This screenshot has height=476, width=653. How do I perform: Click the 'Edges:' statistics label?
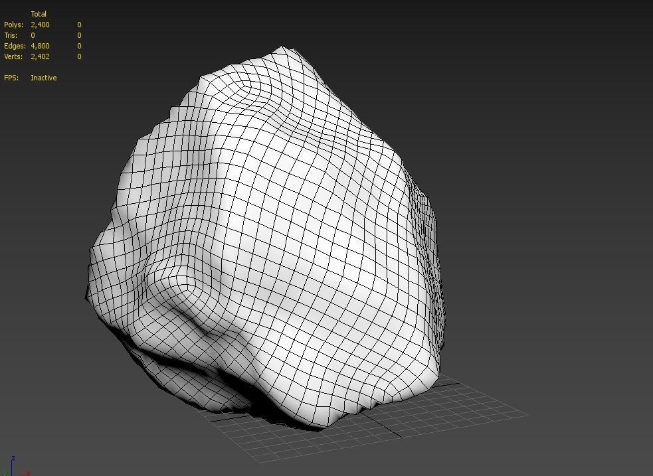pos(15,46)
